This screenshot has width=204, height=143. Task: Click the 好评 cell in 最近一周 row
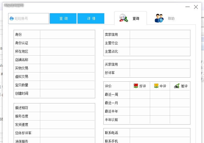coord(140,94)
